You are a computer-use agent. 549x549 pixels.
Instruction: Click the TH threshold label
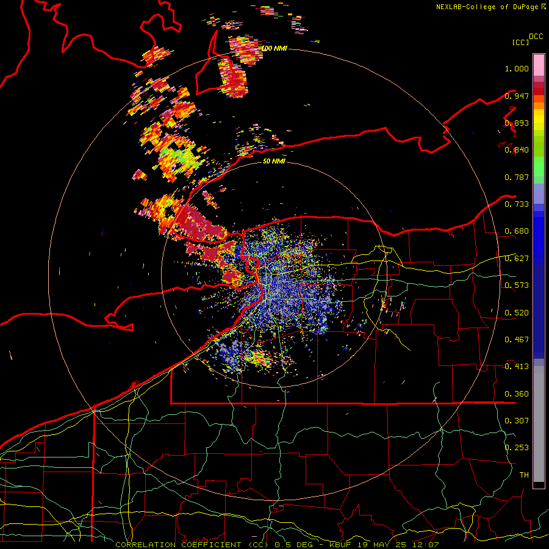point(524,475)
